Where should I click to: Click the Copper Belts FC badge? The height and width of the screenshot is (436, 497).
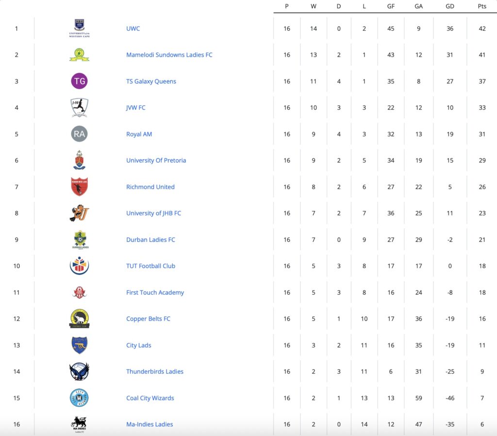pyautogui.click(x=79, y=319)
